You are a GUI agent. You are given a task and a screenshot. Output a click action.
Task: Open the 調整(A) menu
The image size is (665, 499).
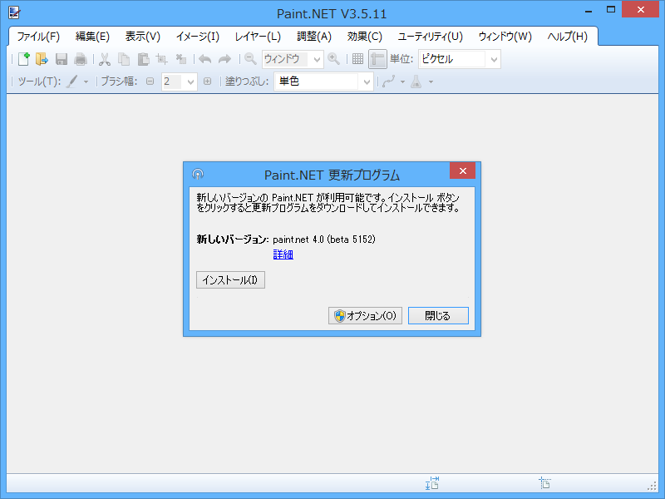(314, 37)
